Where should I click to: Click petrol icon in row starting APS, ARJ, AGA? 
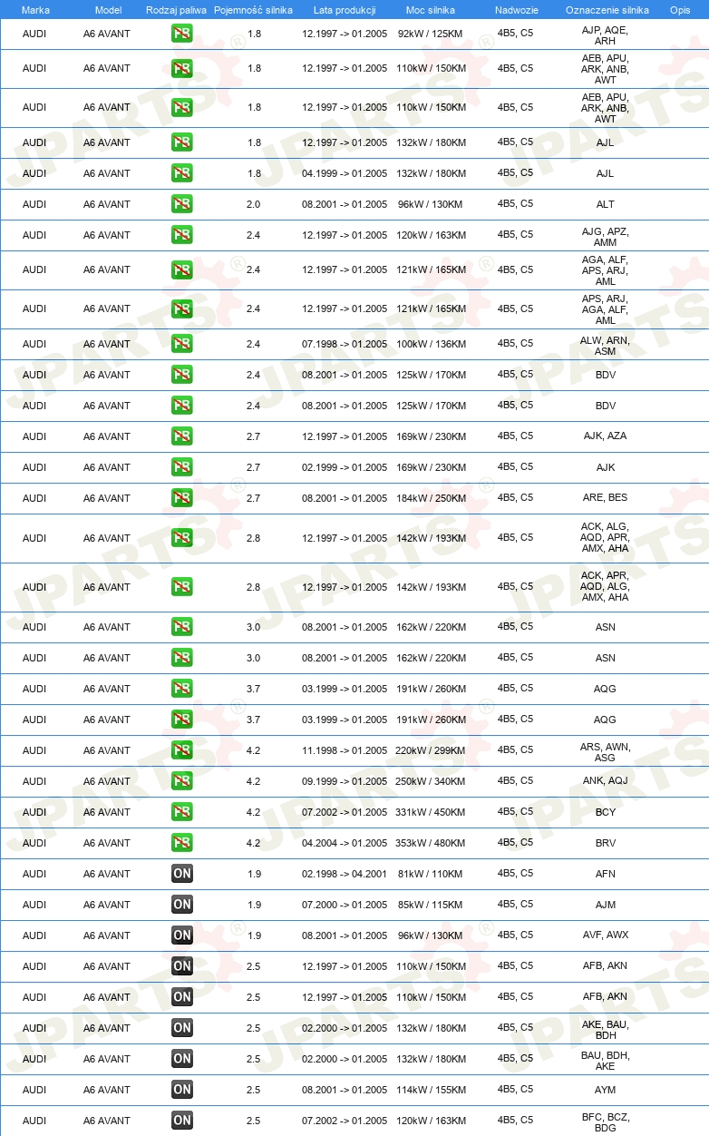181,309
